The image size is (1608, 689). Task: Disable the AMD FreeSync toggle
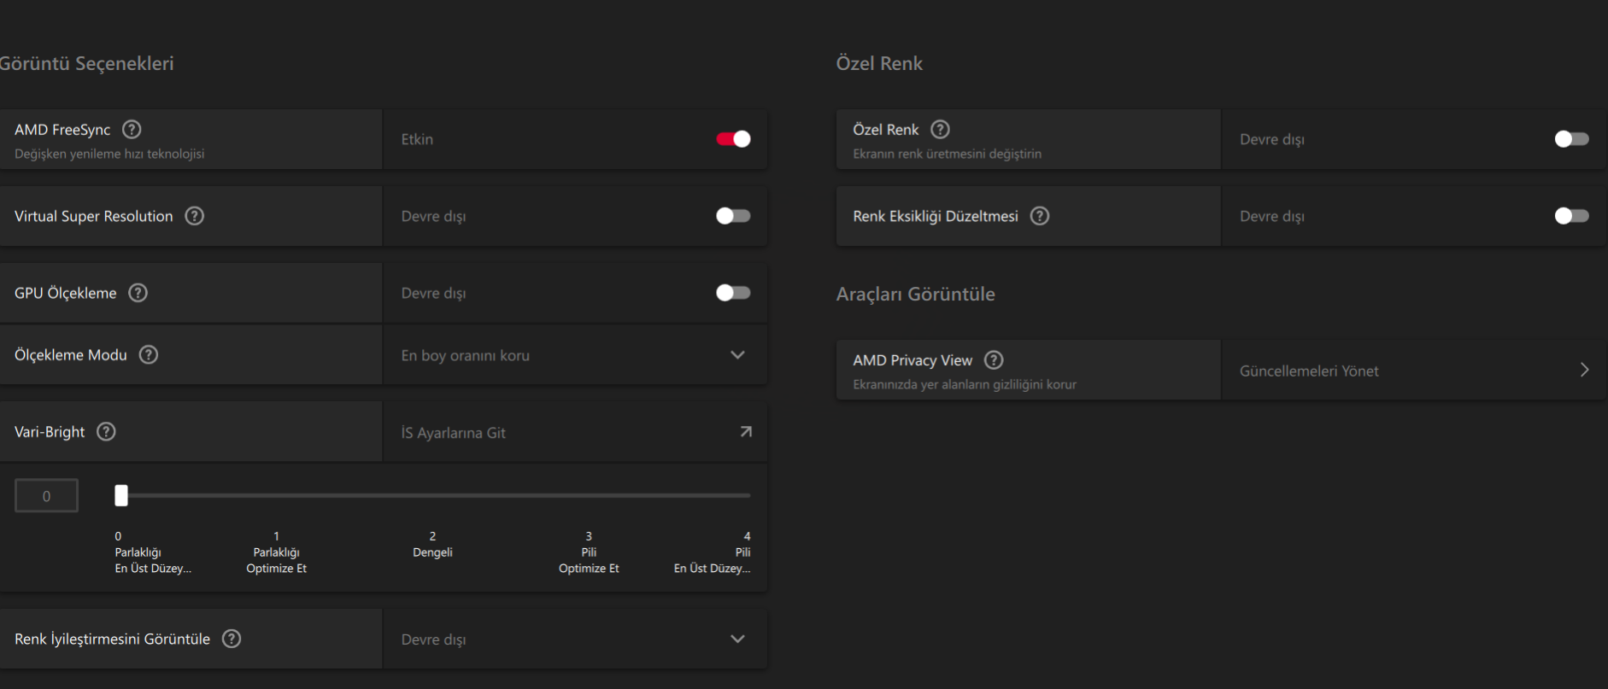[x=733, y=139]
